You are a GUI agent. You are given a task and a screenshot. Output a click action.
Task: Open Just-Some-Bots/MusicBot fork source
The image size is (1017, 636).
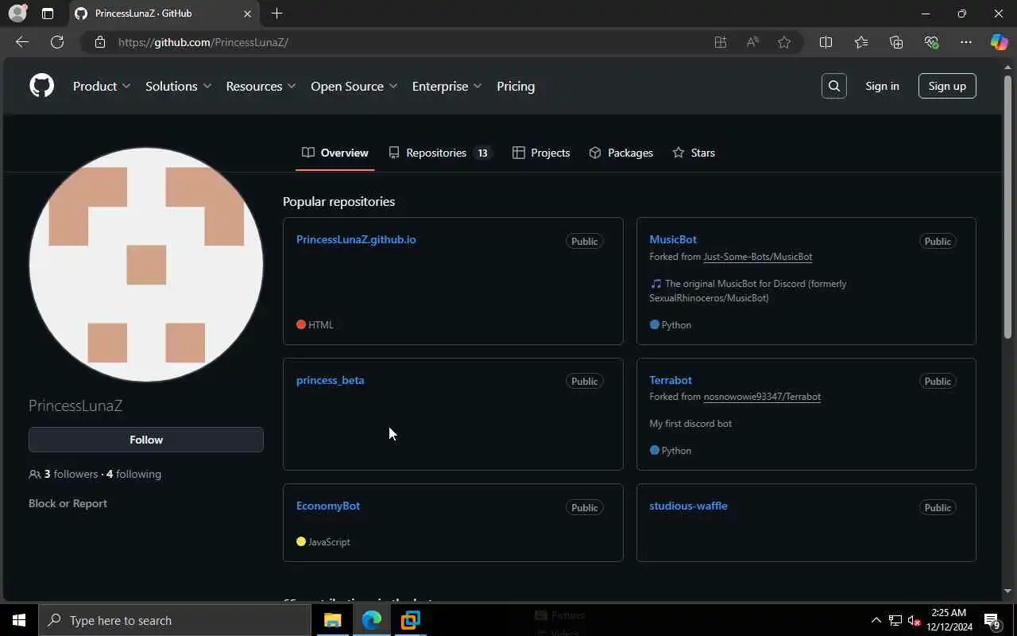758,257
